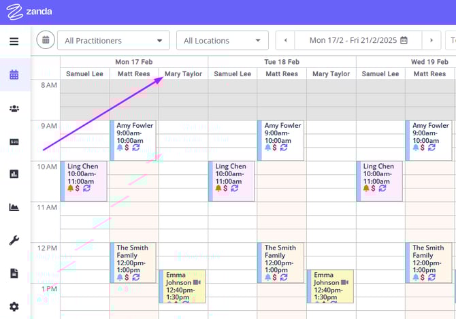
Task: Click the round calendar picker button
Action: [46, 40]
